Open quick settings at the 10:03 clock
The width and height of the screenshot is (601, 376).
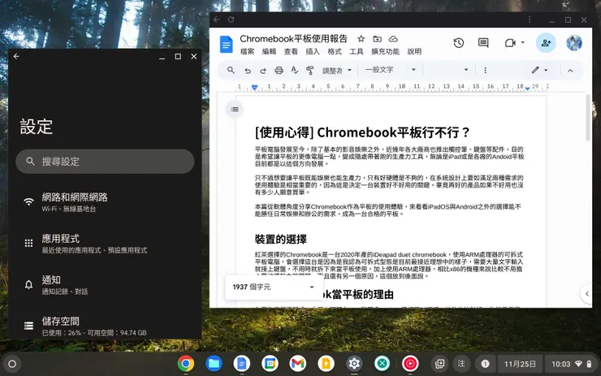tap(571, 364)
